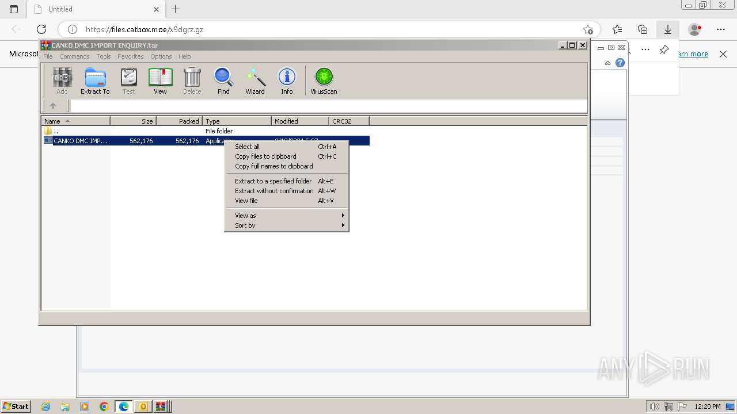Viewport: 737px width, 414px height.
Task: Open Edge profile avatar
Action: point(695,29)
